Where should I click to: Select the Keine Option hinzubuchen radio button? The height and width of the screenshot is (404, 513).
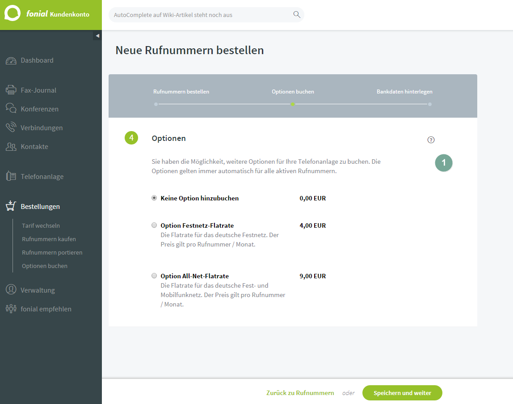coord(154,198)
